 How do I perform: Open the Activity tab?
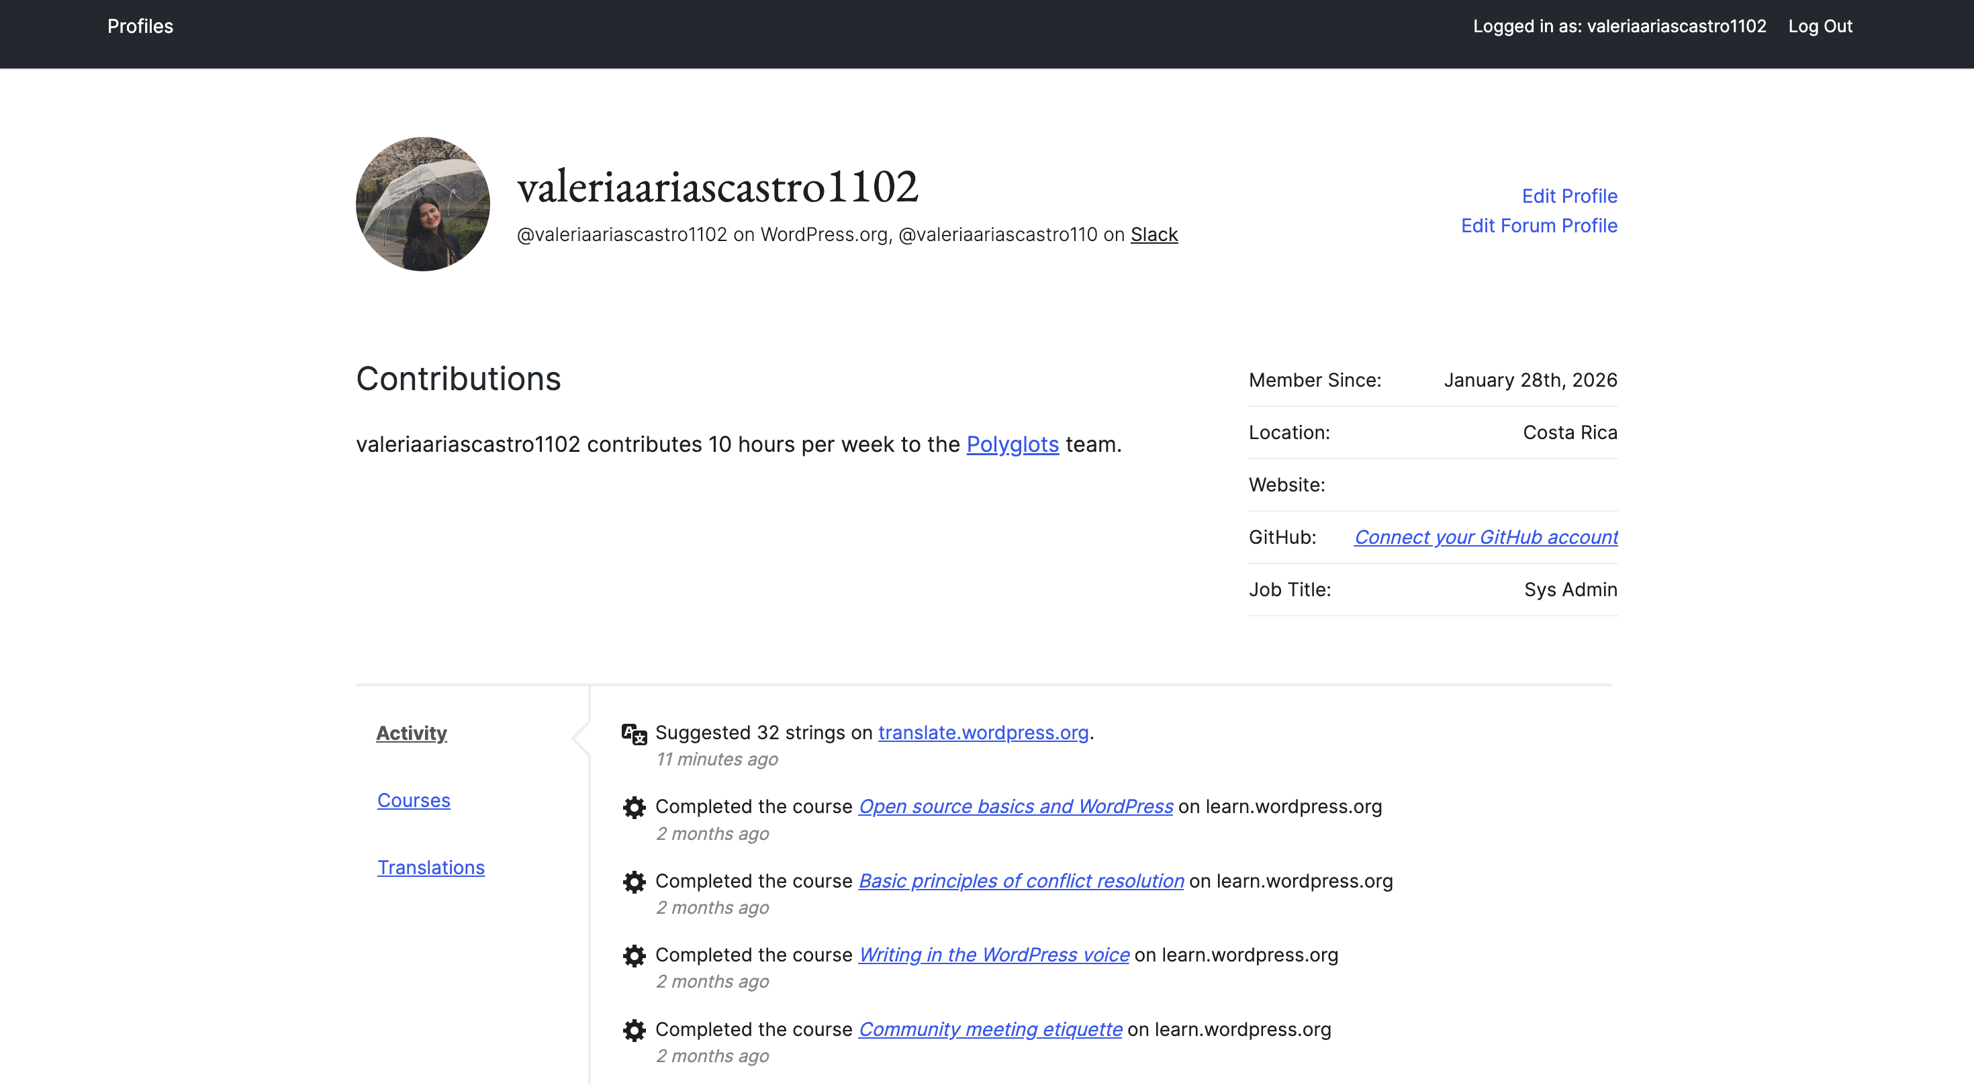[412, 733]
